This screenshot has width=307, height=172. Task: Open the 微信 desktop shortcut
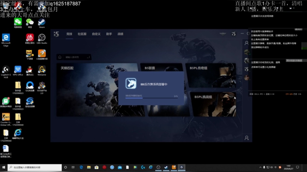(x=30, y=23)
